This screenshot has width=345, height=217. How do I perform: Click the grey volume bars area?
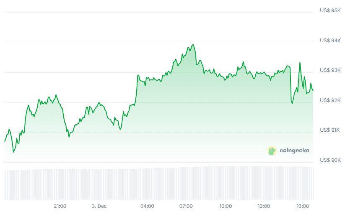[159, 184]
